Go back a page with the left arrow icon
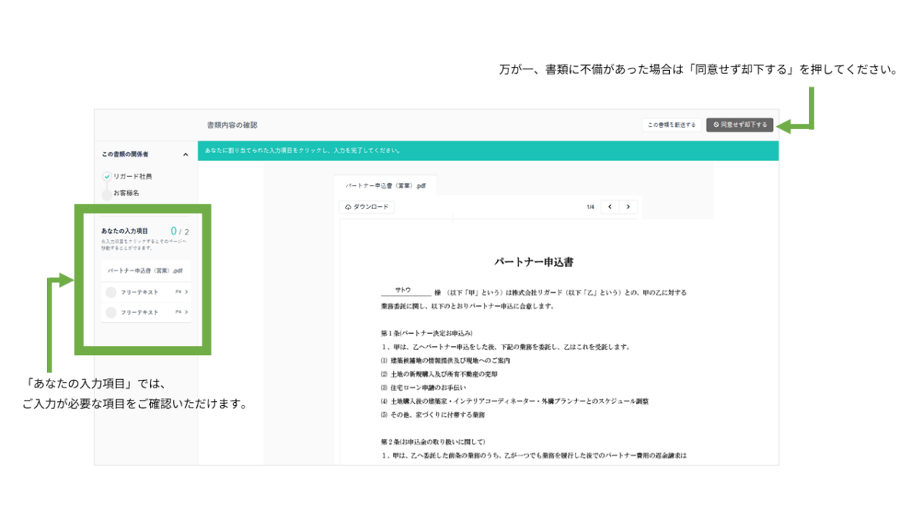Image resolution: width=923 pixels, height=519 pixels. (610, 207)
